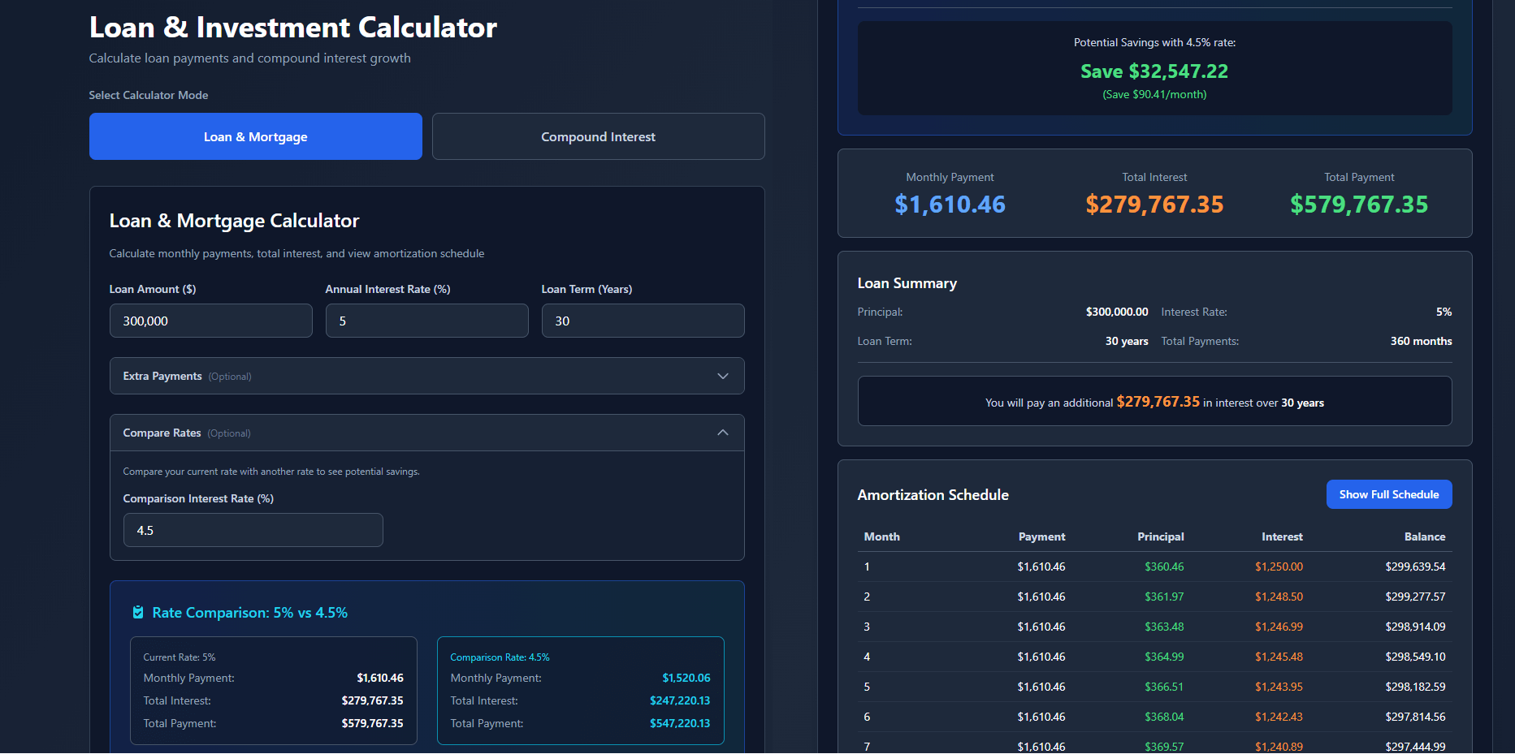Click the clipboard icon beside Rate Comparison
This screenshot has width=1515, height=754.
(138, 613)
